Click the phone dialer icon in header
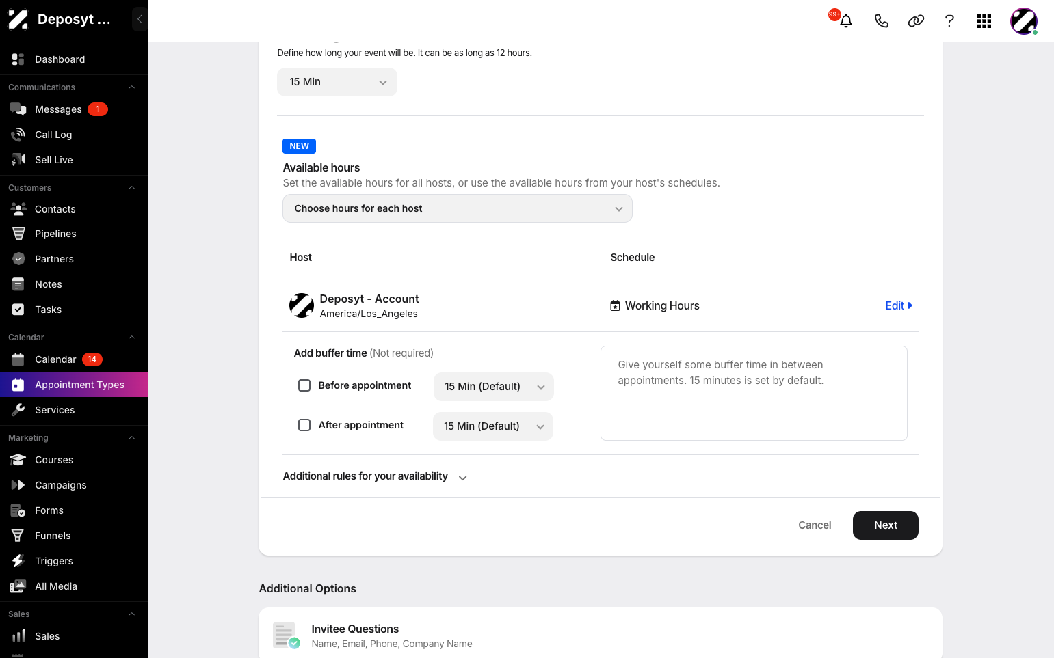This screenshot has height=658, width=1054. point(882,21)
